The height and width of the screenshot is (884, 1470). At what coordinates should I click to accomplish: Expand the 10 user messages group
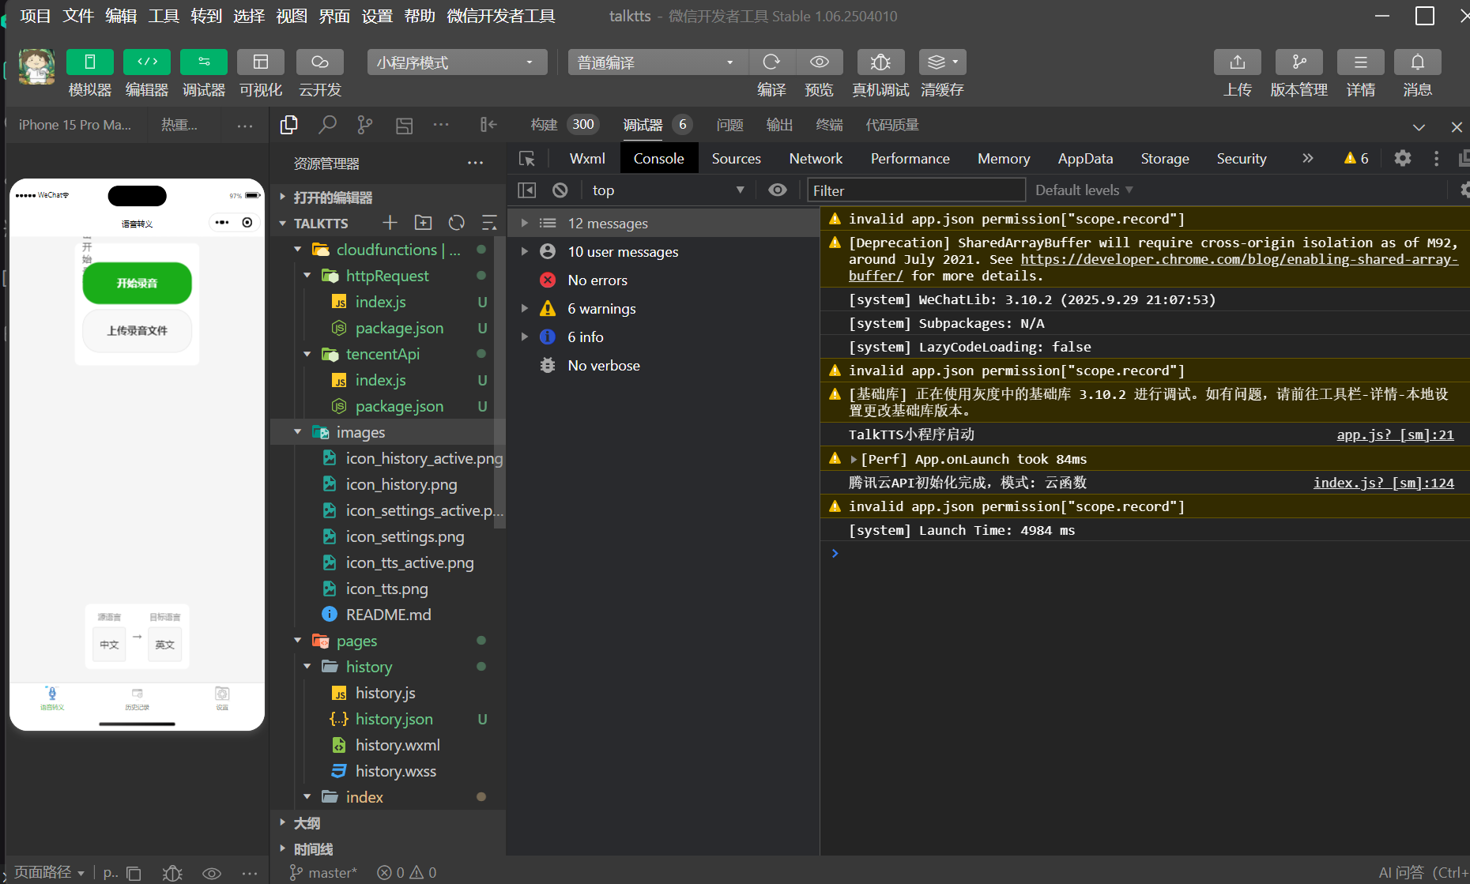(x=524, y=252)
